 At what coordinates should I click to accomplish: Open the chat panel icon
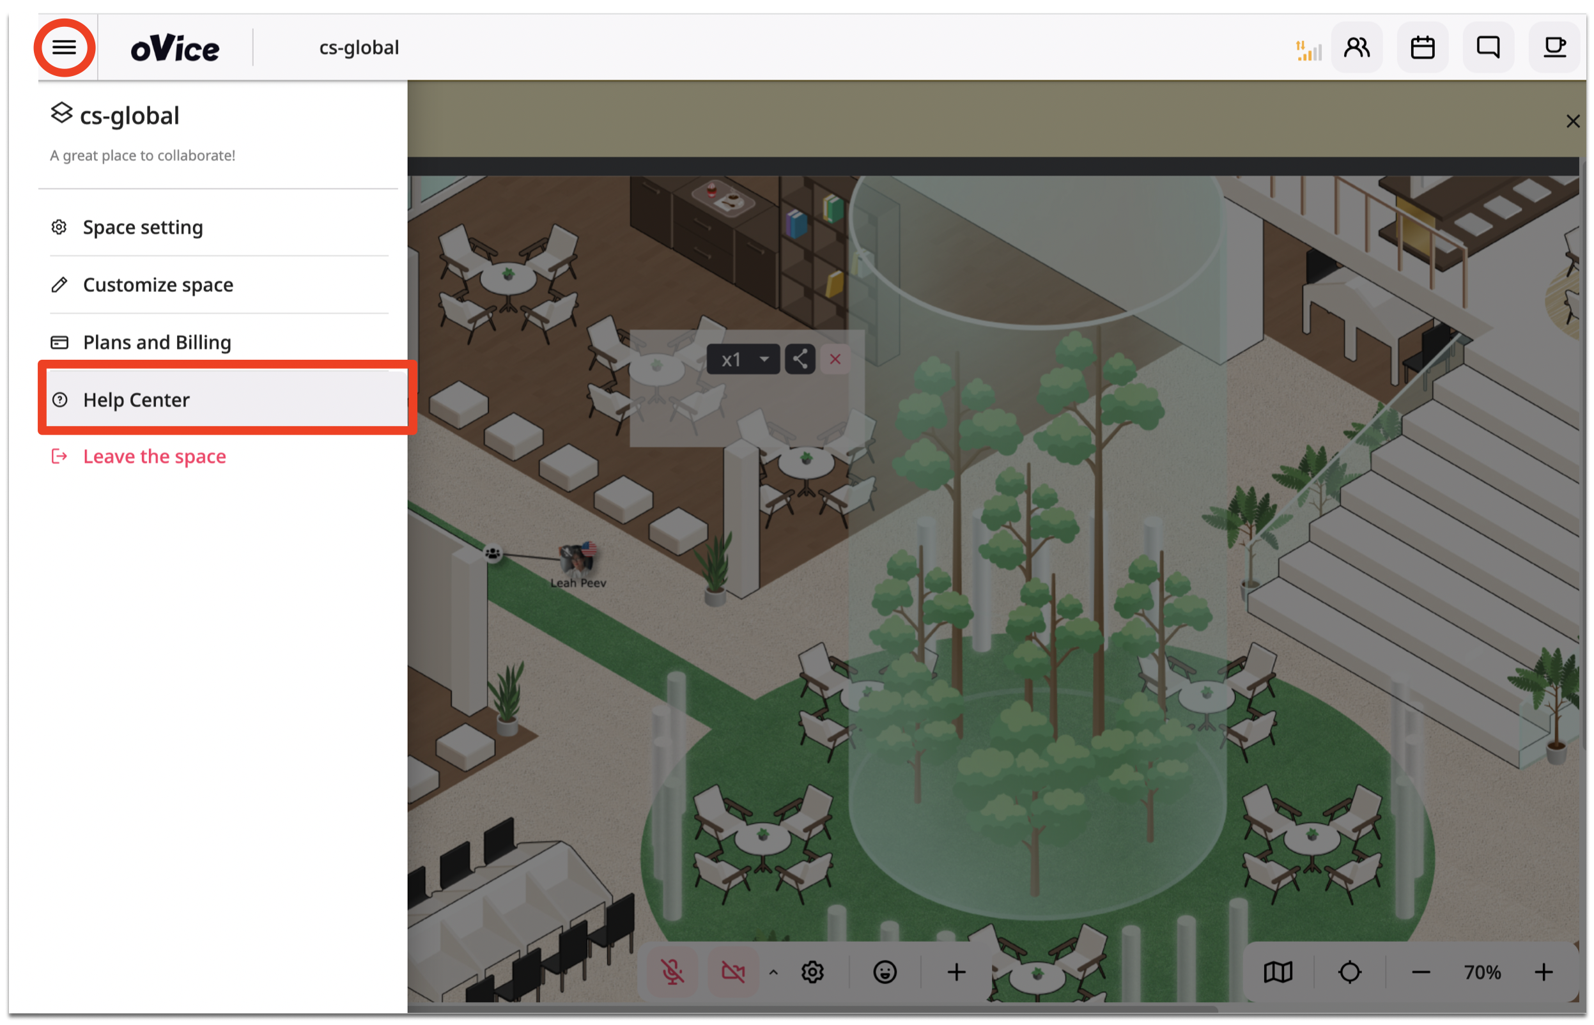[1488, 47]
